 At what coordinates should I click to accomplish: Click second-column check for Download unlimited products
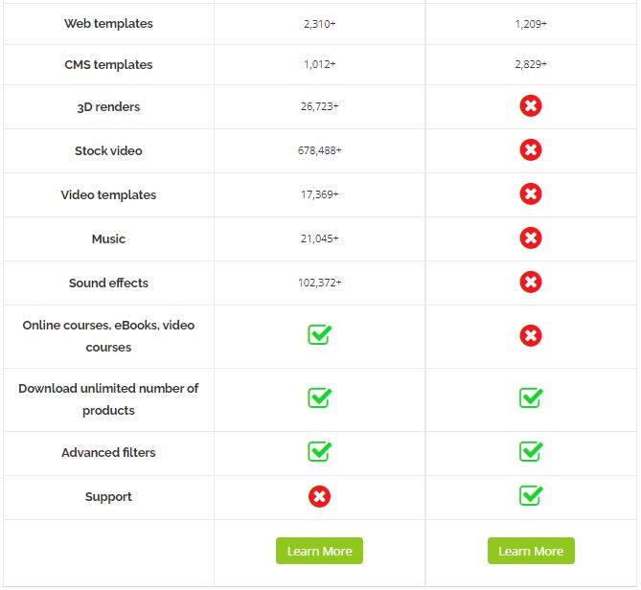point(531,398)
